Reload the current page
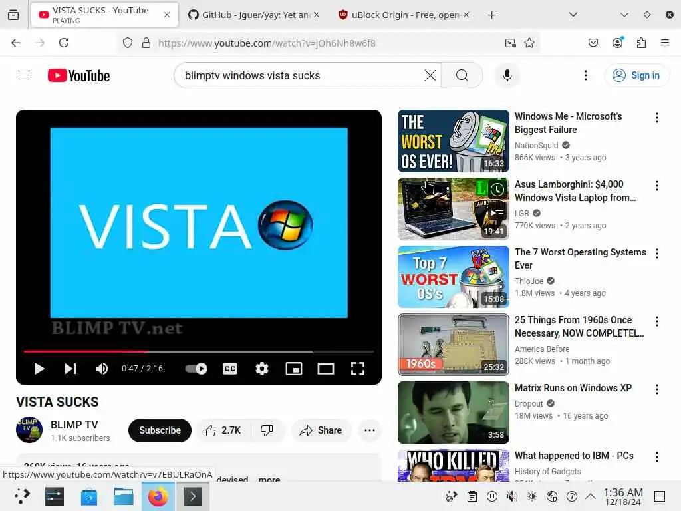The image size is (681, 511). tap(64, 43)
